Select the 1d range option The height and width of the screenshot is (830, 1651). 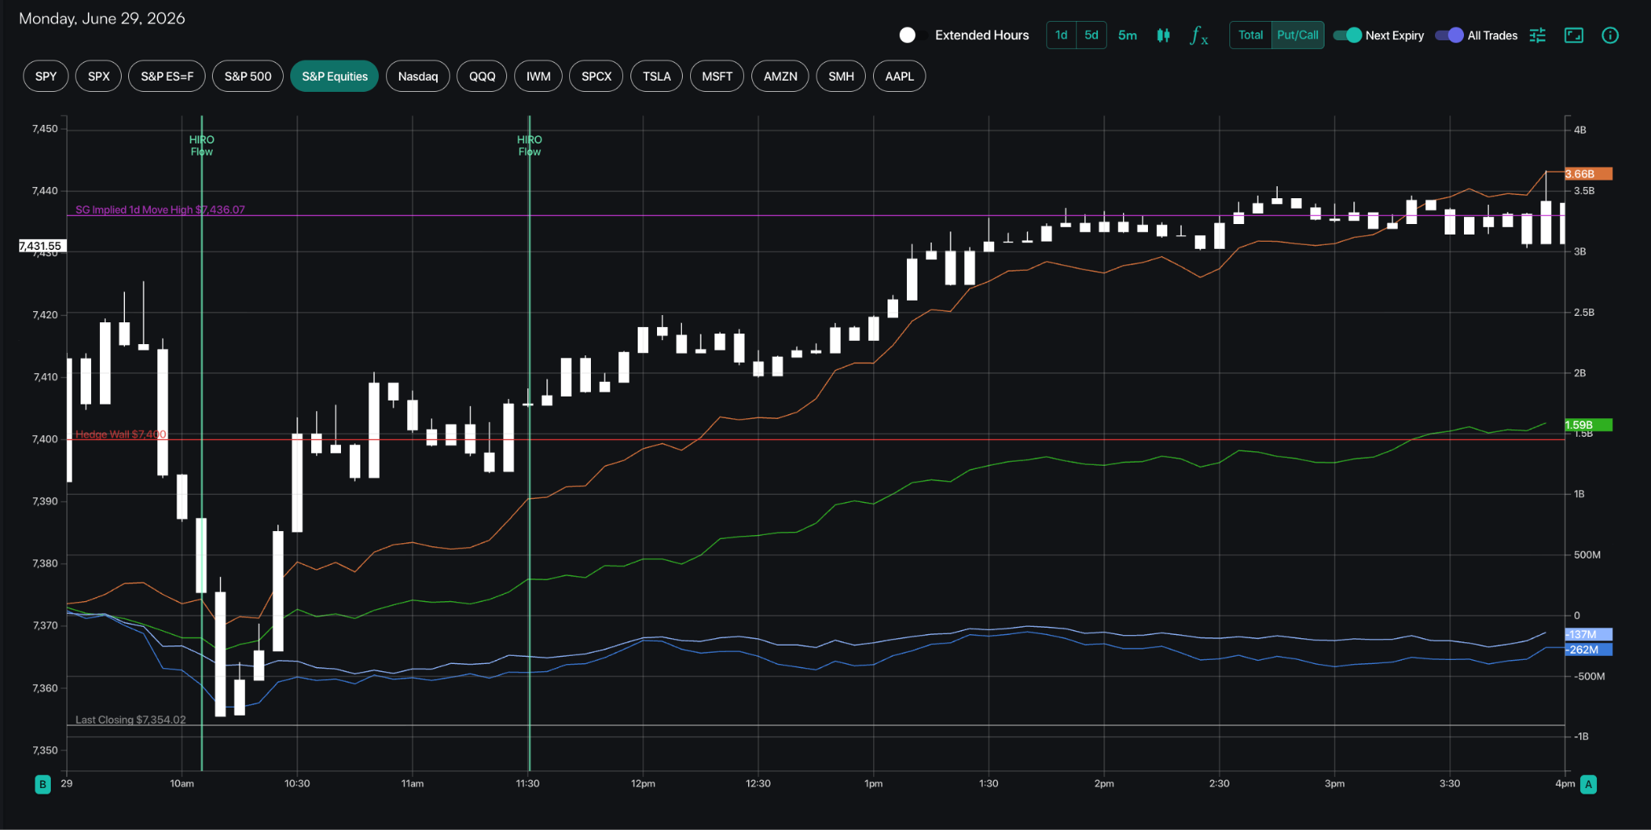tap(1061, 35)
